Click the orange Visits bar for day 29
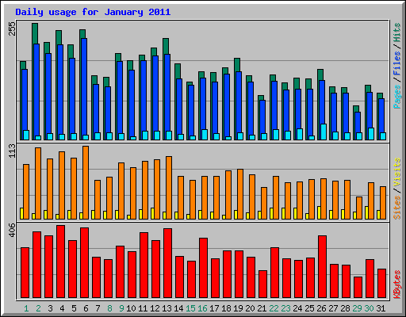 pyautogui.click(x=359, y=208)
